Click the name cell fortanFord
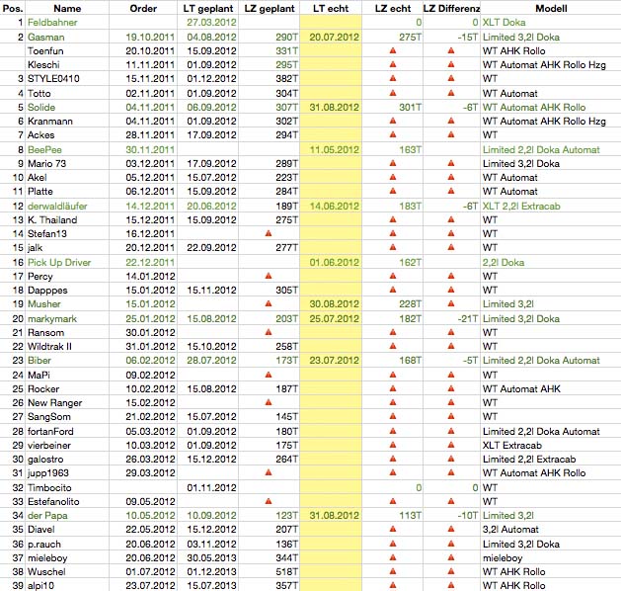This screenshot has width=621, height=591. pyautogui.click(x=50, y=431)
